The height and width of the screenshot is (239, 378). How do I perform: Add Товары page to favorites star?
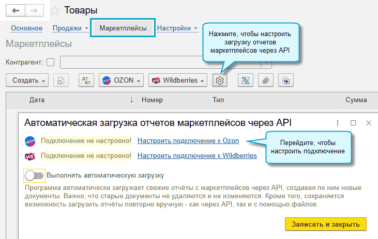point(55,10)
